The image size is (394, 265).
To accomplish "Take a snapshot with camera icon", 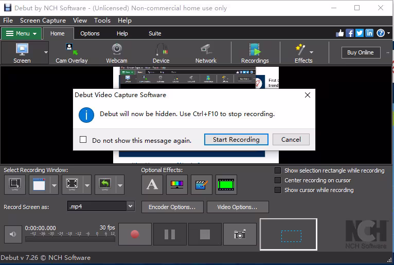I will 240,234.
